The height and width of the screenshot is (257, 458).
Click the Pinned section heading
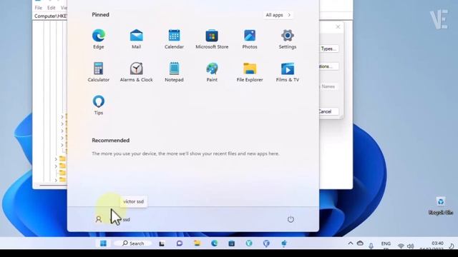point(100,14)
